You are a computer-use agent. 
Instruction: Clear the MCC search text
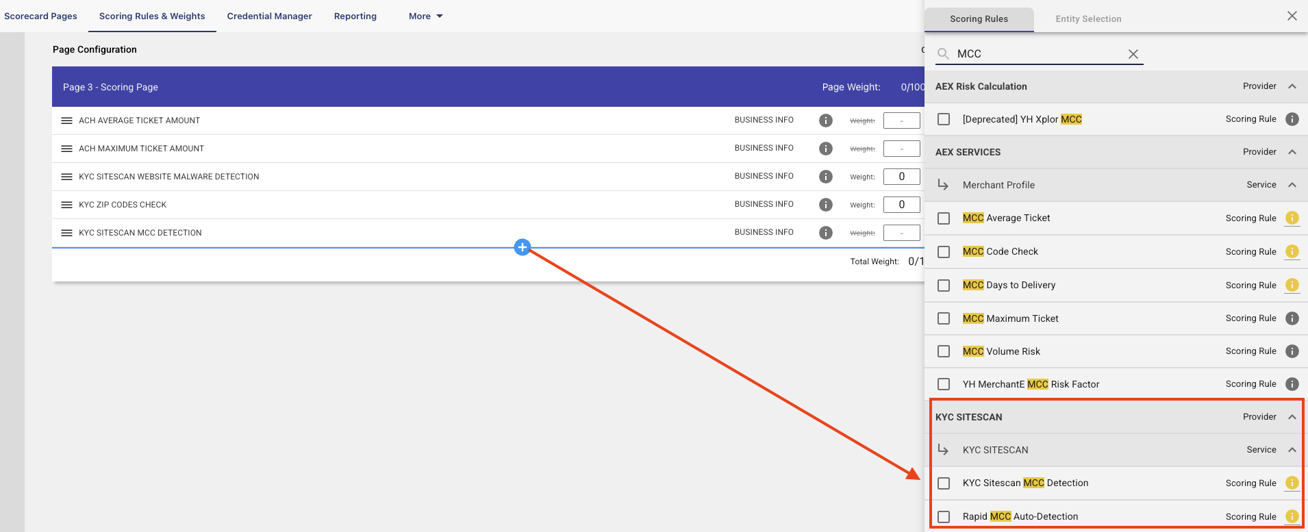tap(1133, 54)
